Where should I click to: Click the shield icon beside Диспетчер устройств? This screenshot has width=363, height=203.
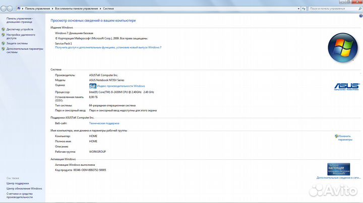point(4,29)
